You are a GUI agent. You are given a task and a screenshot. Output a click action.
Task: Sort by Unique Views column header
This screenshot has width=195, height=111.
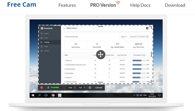pos(110,55)
